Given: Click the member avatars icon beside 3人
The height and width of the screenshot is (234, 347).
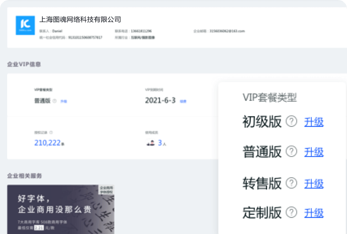Looking at the screenshot, I should coord(151,143).
